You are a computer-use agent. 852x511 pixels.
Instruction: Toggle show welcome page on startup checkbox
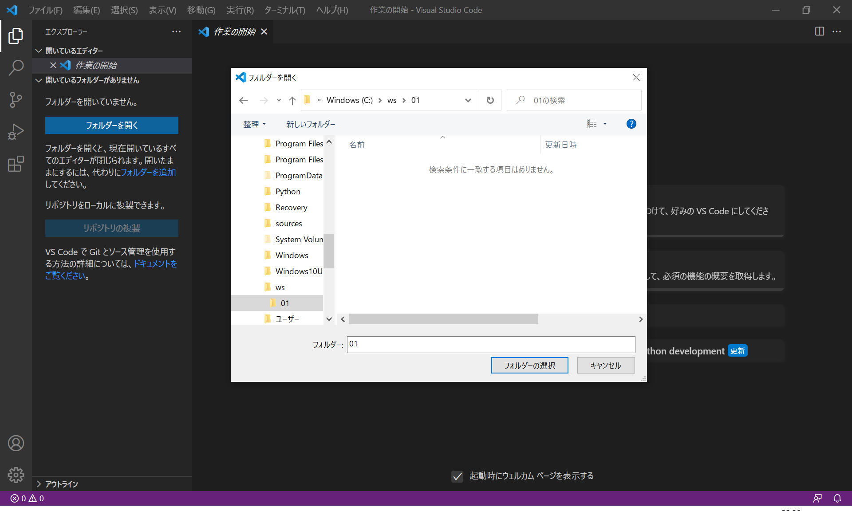[457, 476]
